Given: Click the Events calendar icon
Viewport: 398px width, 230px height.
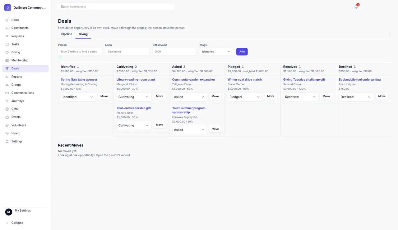Looking at the screenshot, I should 7,117.
